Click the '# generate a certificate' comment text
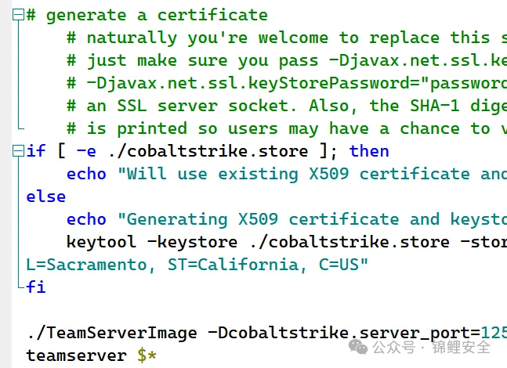This screenshot has width=507, height=368. (147, 16)
